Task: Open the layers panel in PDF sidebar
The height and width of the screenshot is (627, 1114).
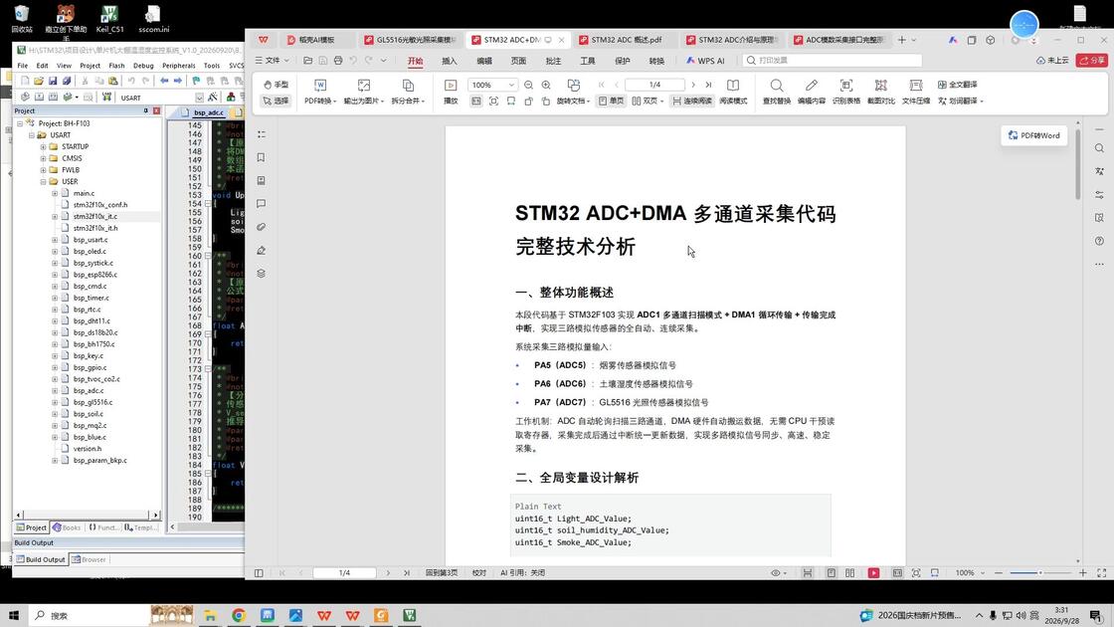Action: [x=261, y=274]
